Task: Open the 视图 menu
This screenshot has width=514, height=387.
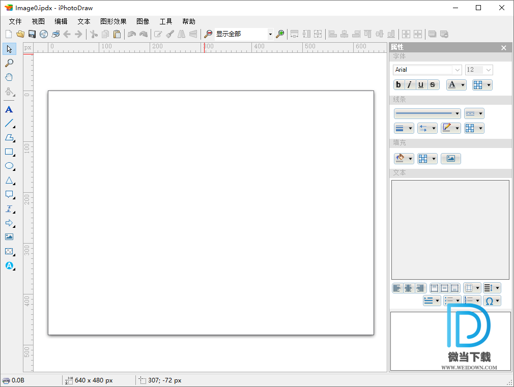Action: (38, 22)
